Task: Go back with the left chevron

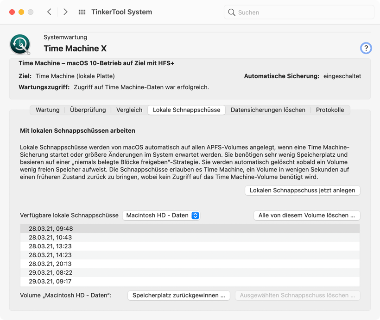Action: [x=49, y=12]
